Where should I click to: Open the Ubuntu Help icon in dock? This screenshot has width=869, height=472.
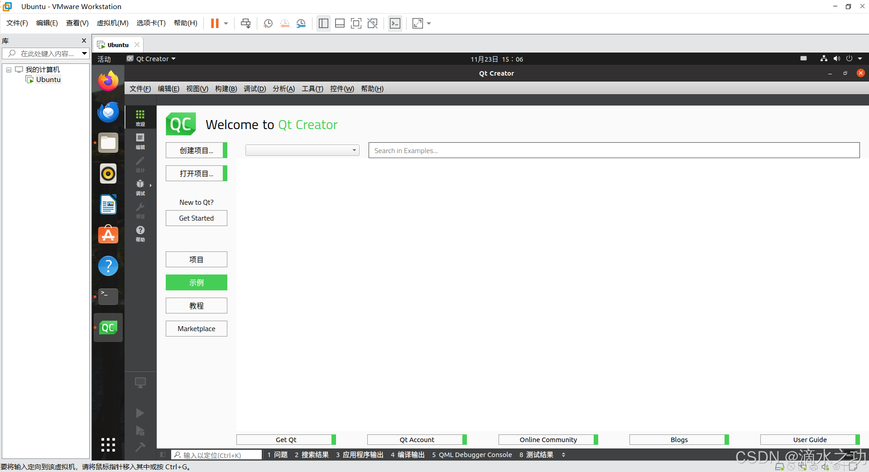[x=108, y=266]
